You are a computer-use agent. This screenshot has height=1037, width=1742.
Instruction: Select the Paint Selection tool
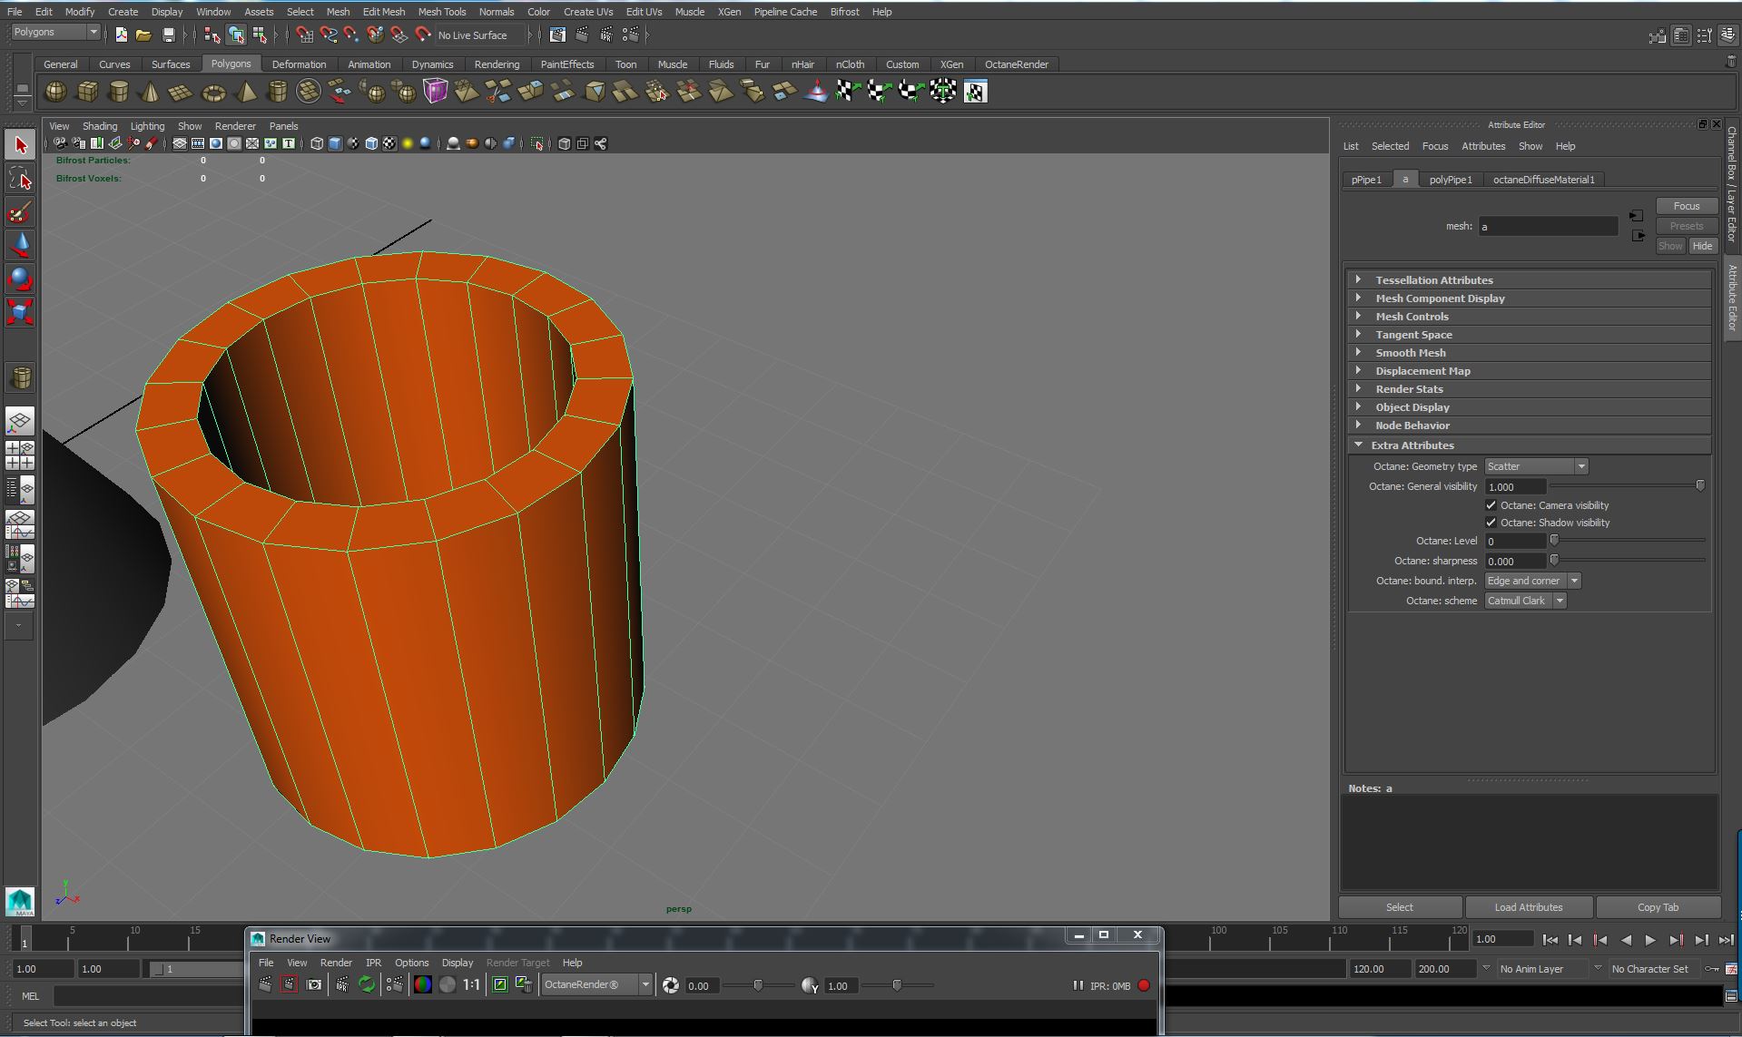click(20, 212)
